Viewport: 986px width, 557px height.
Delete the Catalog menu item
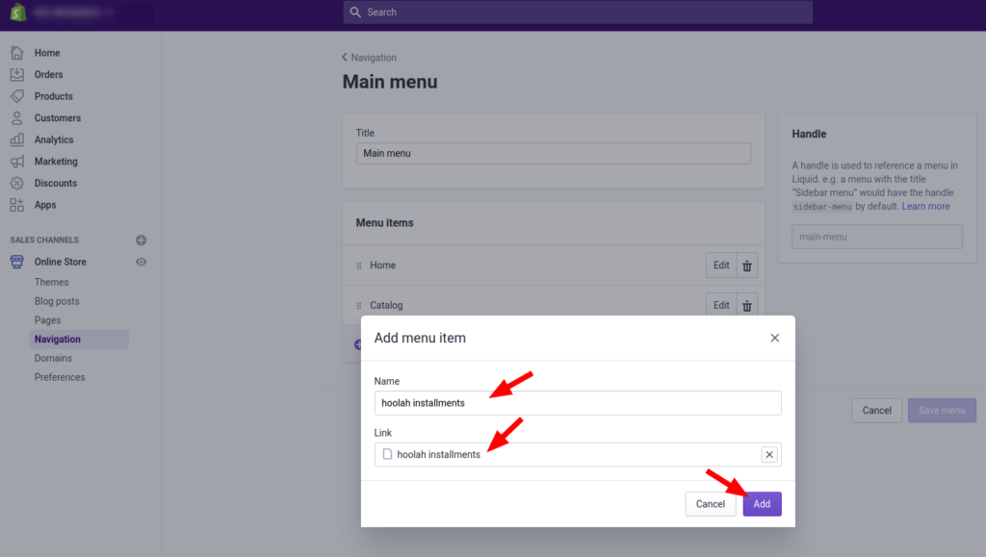(747, 305)
